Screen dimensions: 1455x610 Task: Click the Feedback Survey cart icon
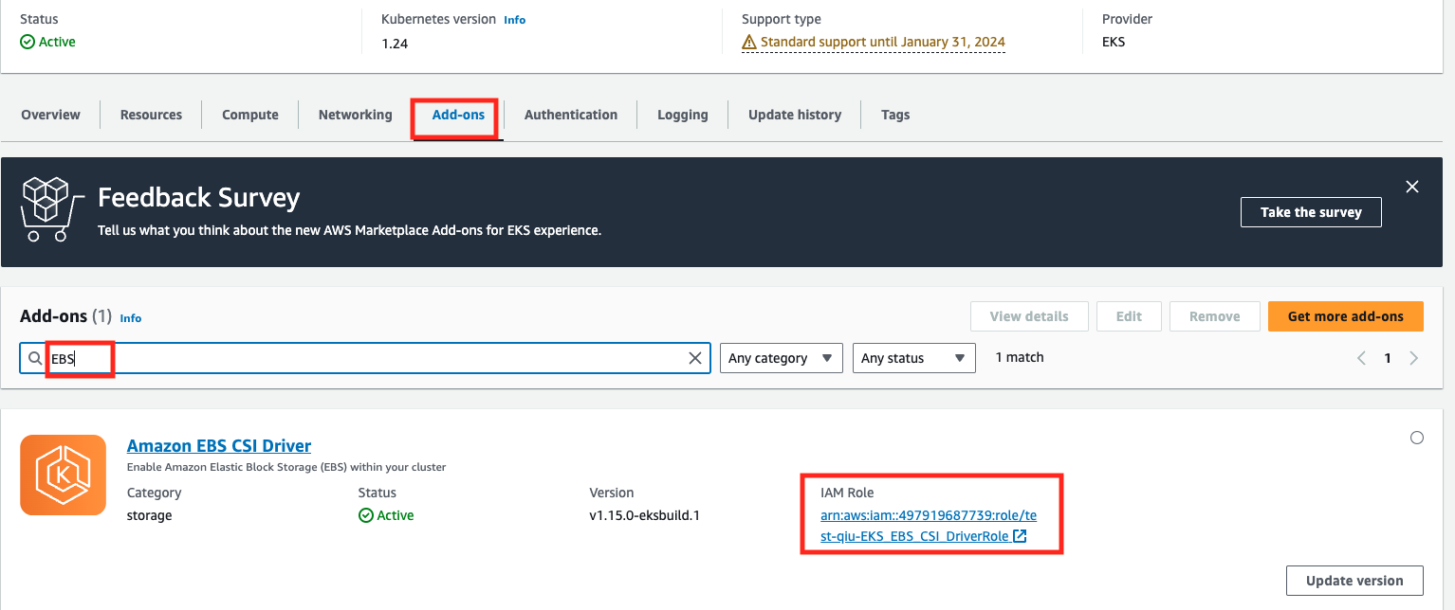[46, 209]
